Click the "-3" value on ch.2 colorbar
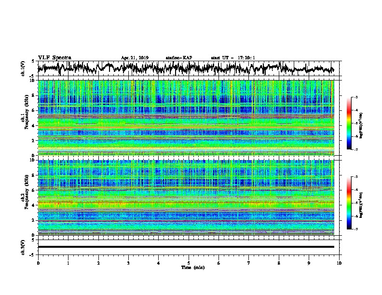The height and width of the screenshot is (295, 382). click(x=356, y=177)
